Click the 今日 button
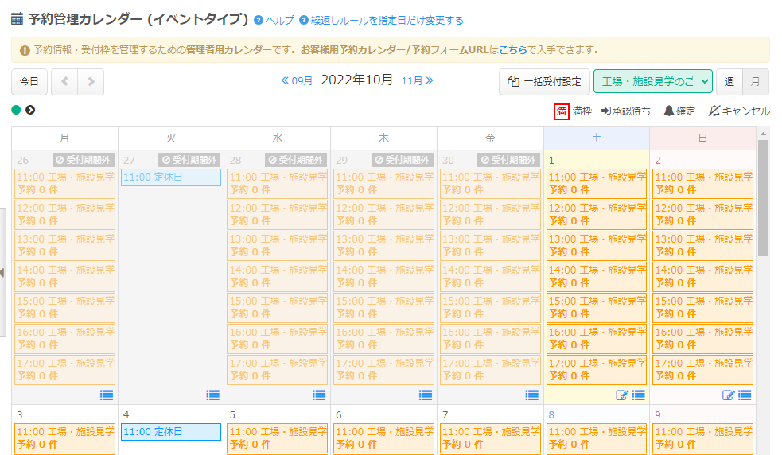Screen dimensions: 782x455 pos(29,81)
